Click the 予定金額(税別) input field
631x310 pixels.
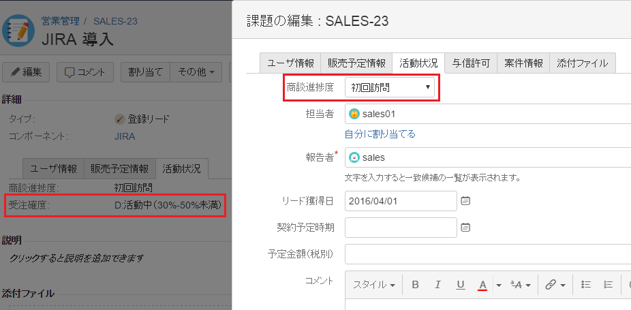[488, 254]
